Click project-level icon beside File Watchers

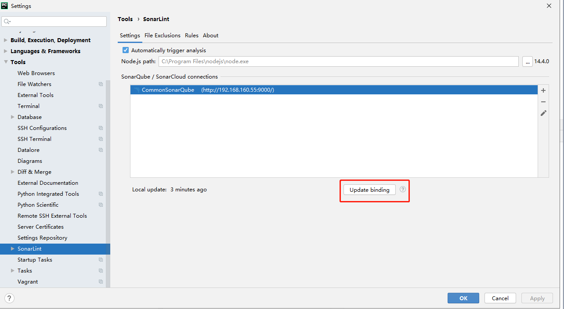(x=101, y=84)
